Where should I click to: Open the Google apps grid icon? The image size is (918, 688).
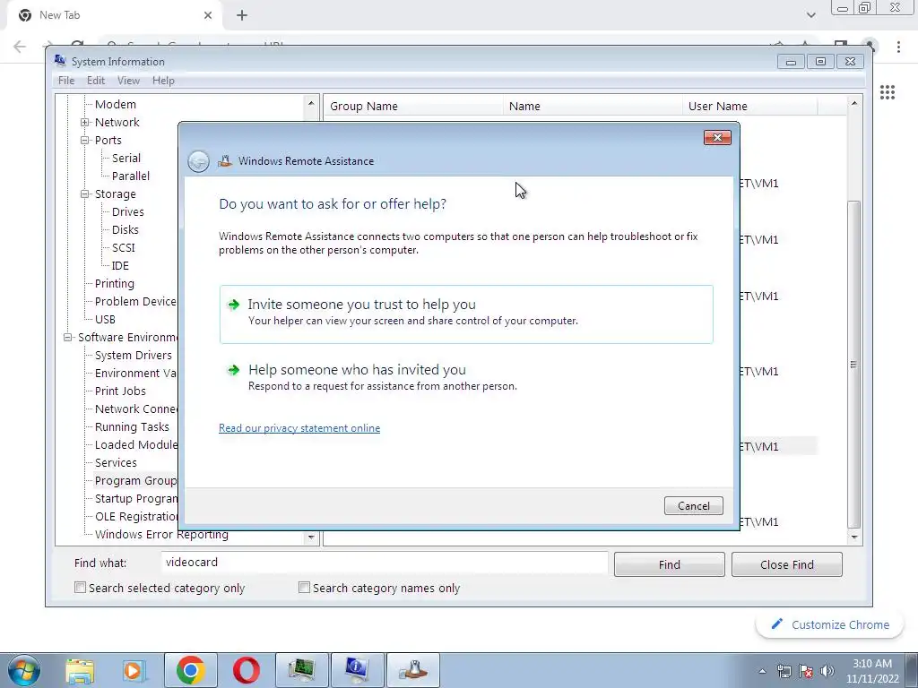click(887, 92)
